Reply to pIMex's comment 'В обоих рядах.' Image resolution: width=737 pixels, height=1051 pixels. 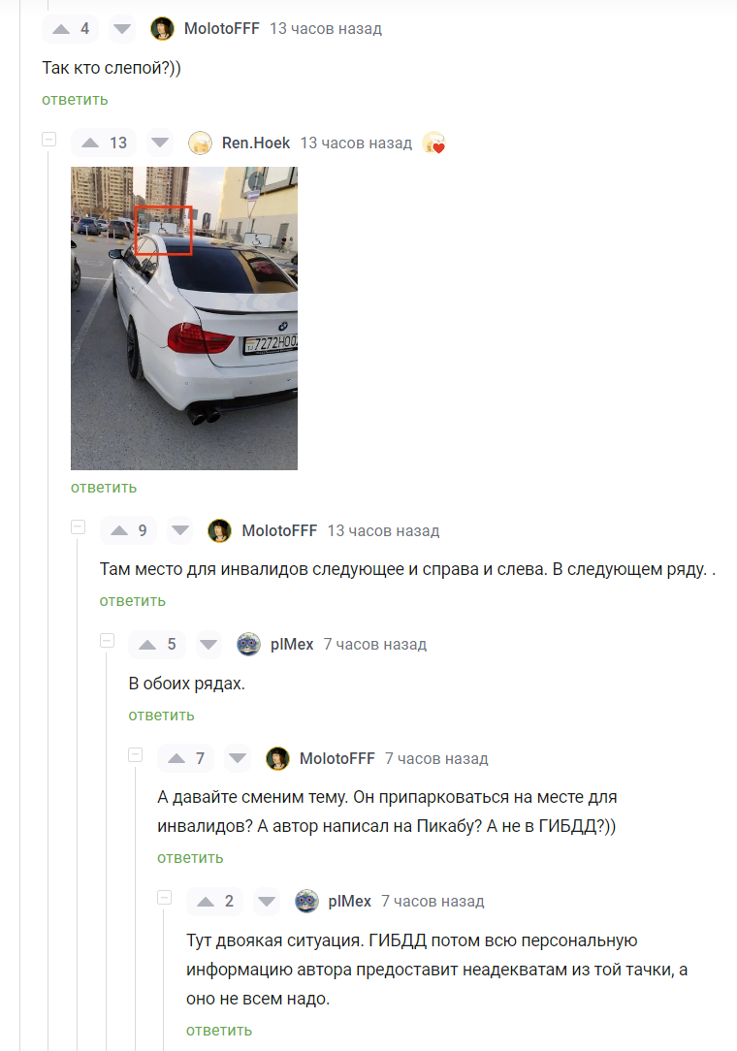pos(161,716)
